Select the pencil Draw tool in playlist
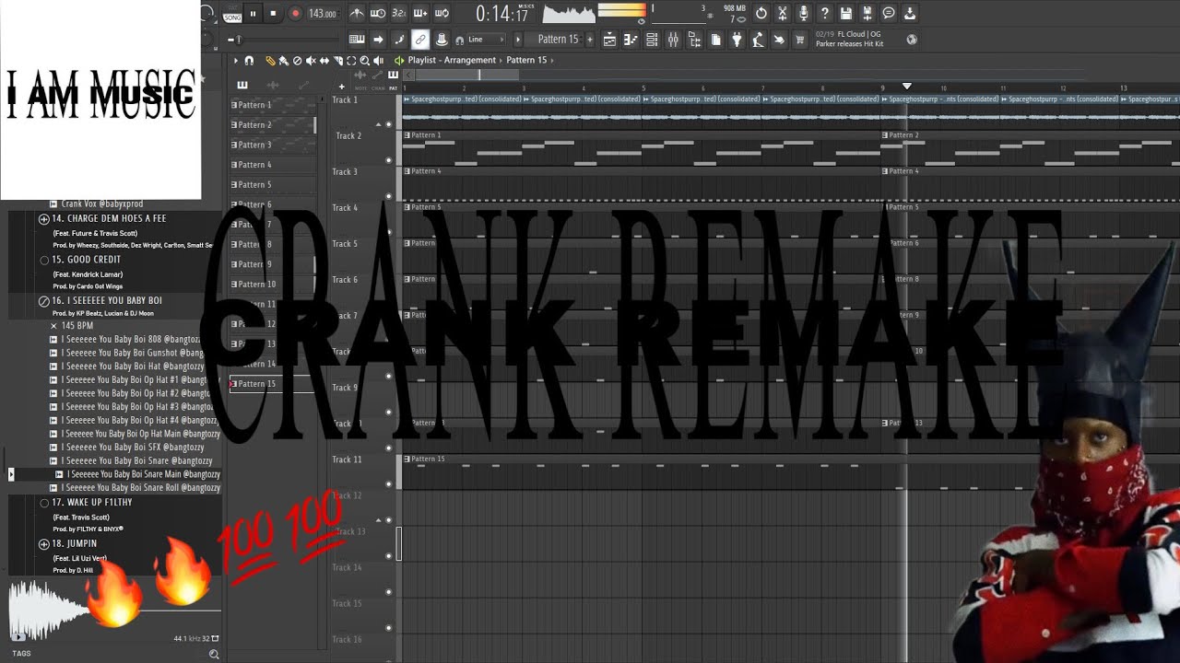Screen dimensions: 1180x663 [270, 61]
